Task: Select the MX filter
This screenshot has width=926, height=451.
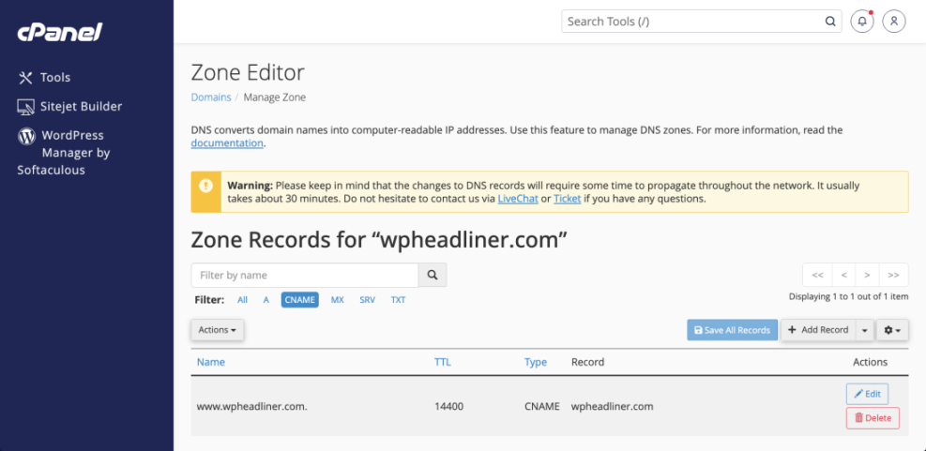Action: (x=337, y=300)
